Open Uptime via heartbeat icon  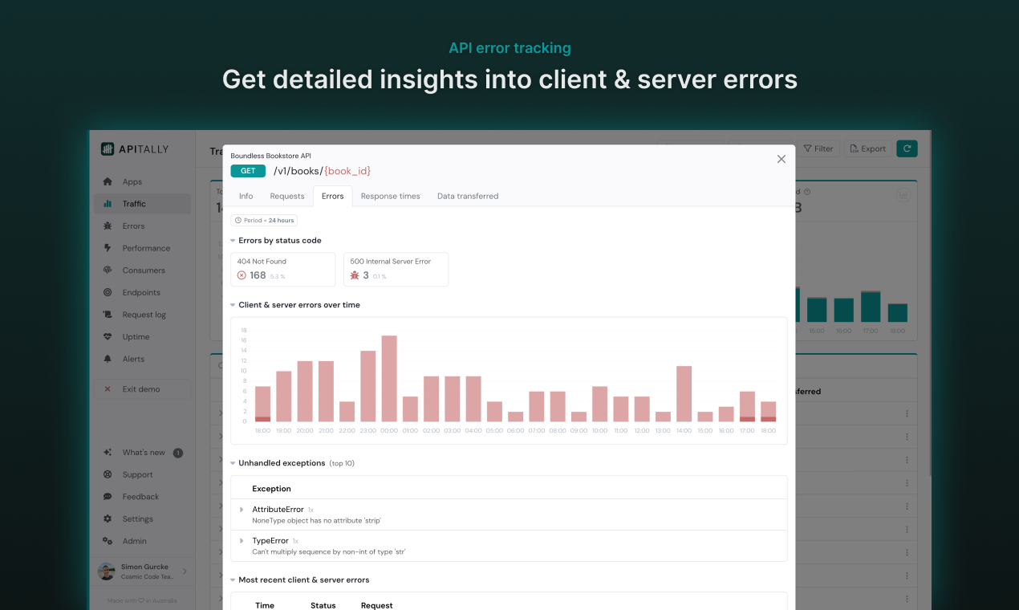pos(108,337)
